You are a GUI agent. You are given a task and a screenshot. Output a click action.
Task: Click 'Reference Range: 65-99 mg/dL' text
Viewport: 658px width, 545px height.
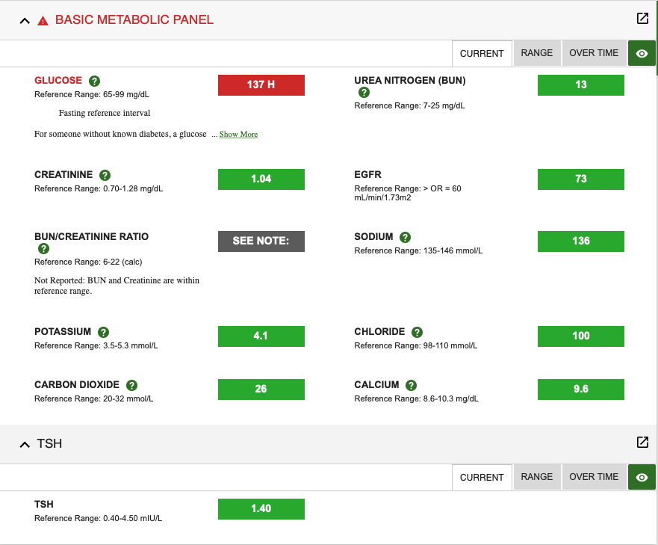pyautogui.click(x=91, y=94)
